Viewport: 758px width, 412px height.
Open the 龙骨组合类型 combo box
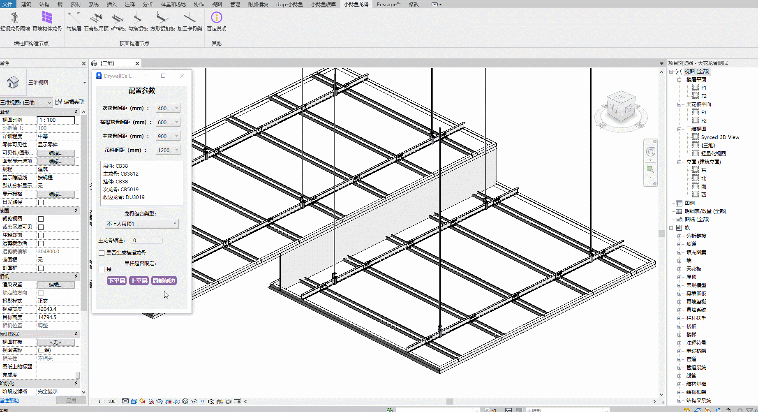(x=141, y=224)
